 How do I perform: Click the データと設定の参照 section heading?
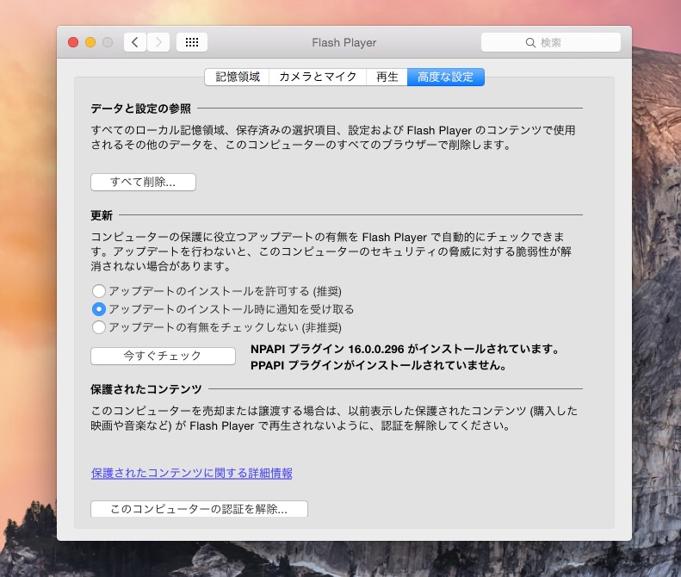pos(140,109)
